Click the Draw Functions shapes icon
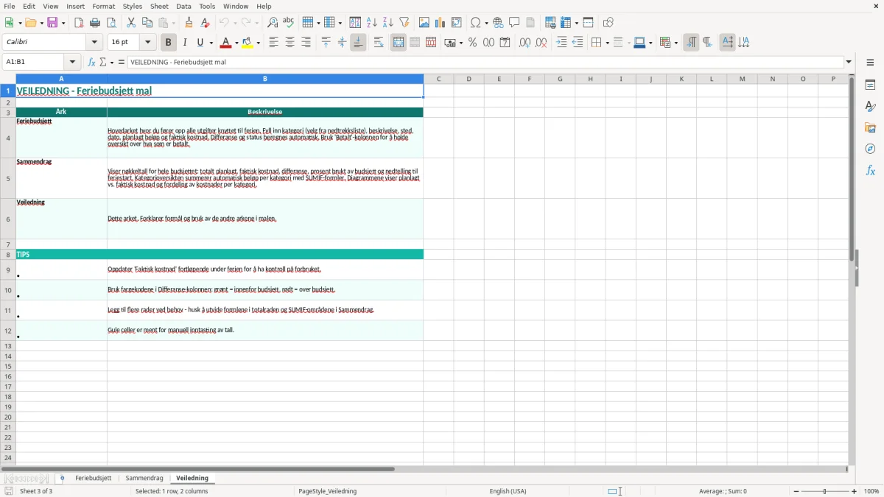The width and height of the screenshot is (884, 497). [608, 23]
